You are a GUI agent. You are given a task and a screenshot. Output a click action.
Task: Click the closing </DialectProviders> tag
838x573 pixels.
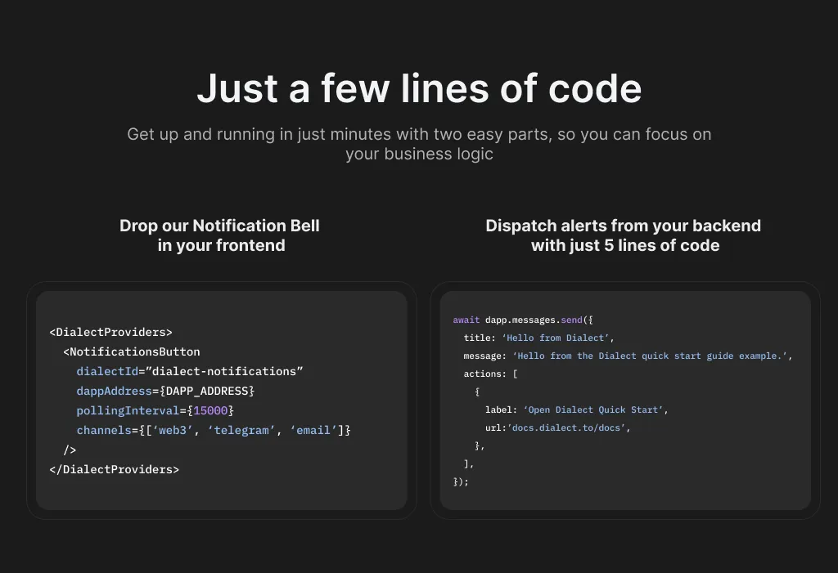pyautogui.click(x=114, y=469)
